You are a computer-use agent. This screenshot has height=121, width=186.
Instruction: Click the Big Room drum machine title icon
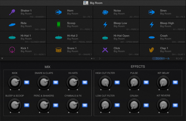tap(86, 3)
